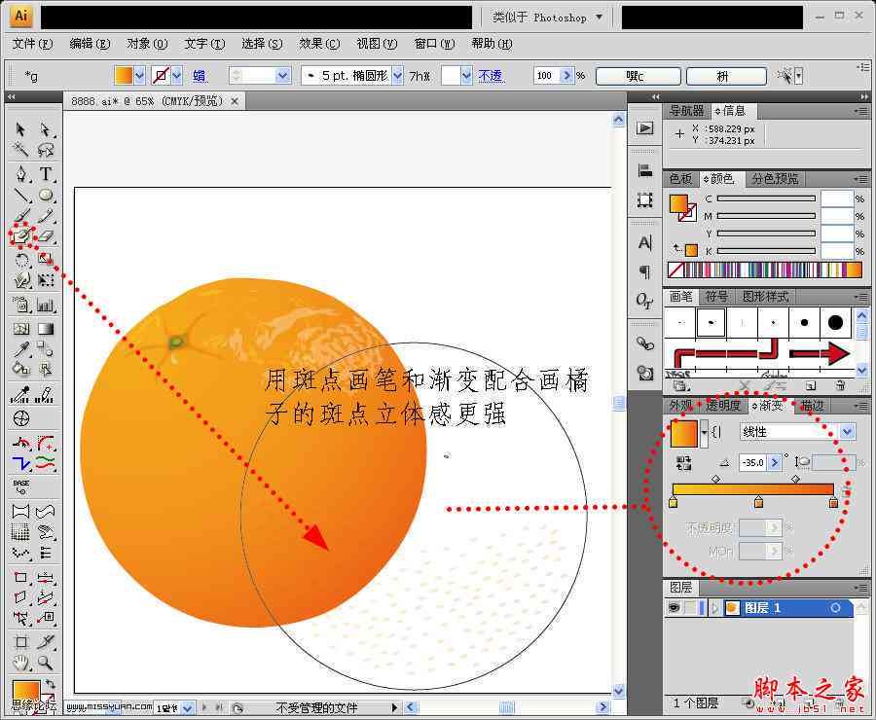Open the 类似于 Photoshop workspace dropdown

[x=599, y=18]
